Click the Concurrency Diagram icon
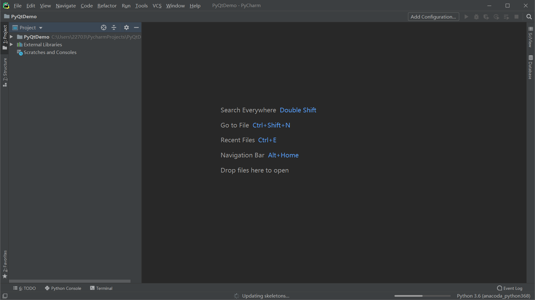Image resolution: width=535 pixels, height=300 pixels. tap(506, 17)
